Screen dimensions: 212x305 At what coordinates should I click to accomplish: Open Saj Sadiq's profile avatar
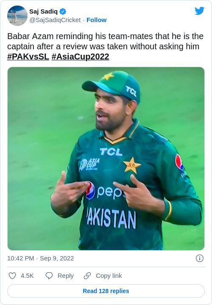tap(17, 16)
